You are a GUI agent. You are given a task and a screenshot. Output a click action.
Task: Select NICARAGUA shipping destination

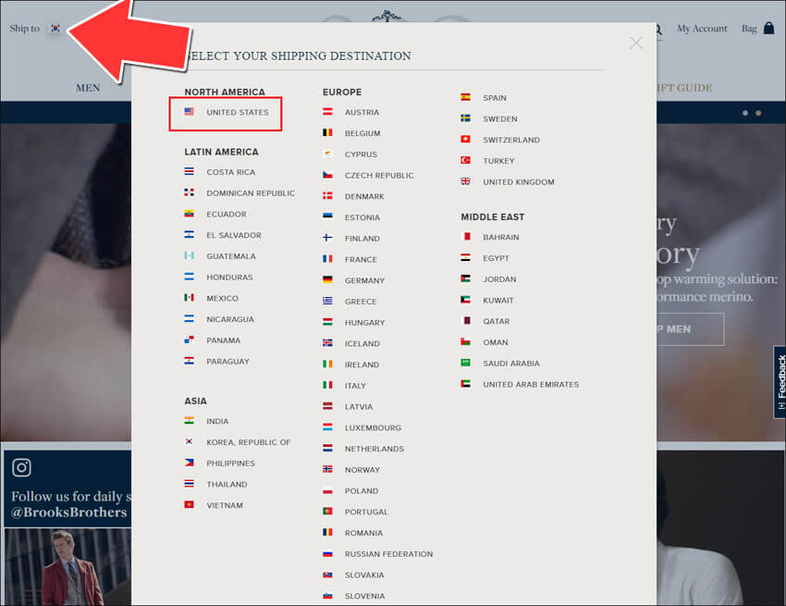230,319
